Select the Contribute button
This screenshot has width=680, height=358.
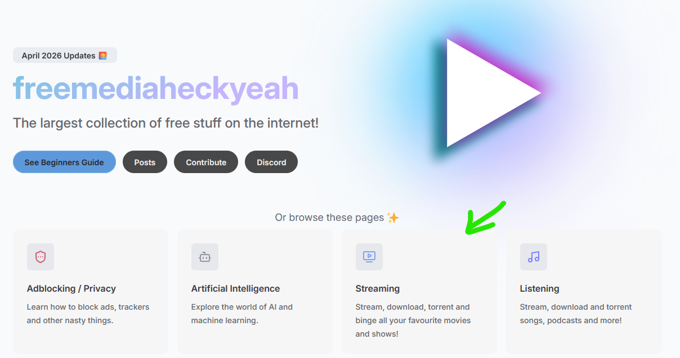206,162
